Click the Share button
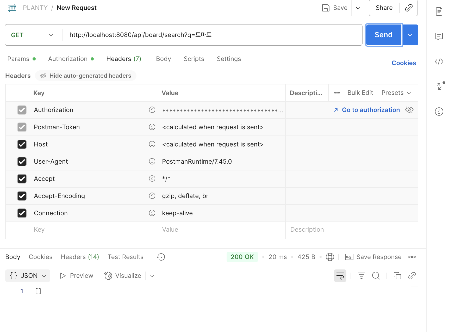449x332 pixels. tap(384, 8)
